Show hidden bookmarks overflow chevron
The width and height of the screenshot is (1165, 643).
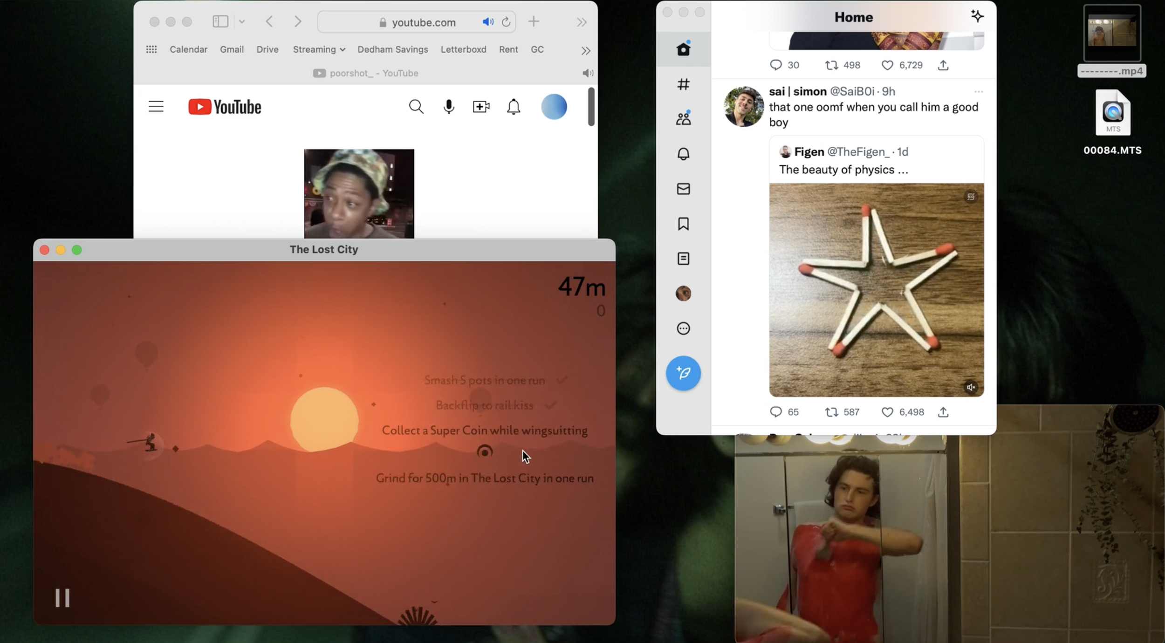coord(585,50)
